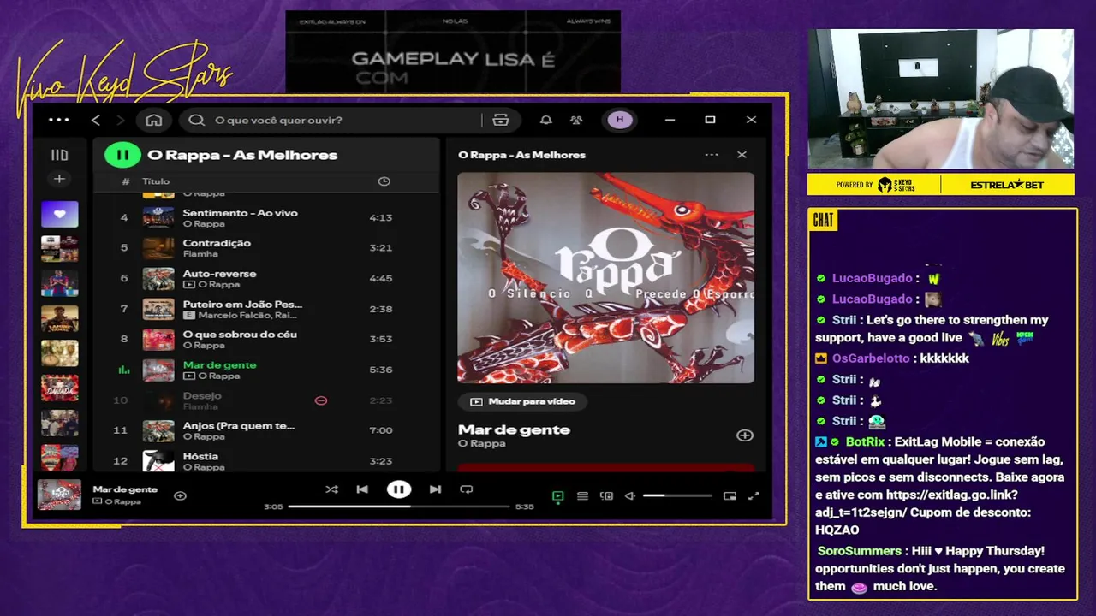
Task: Open the mini player
Action: click(730, 495)
